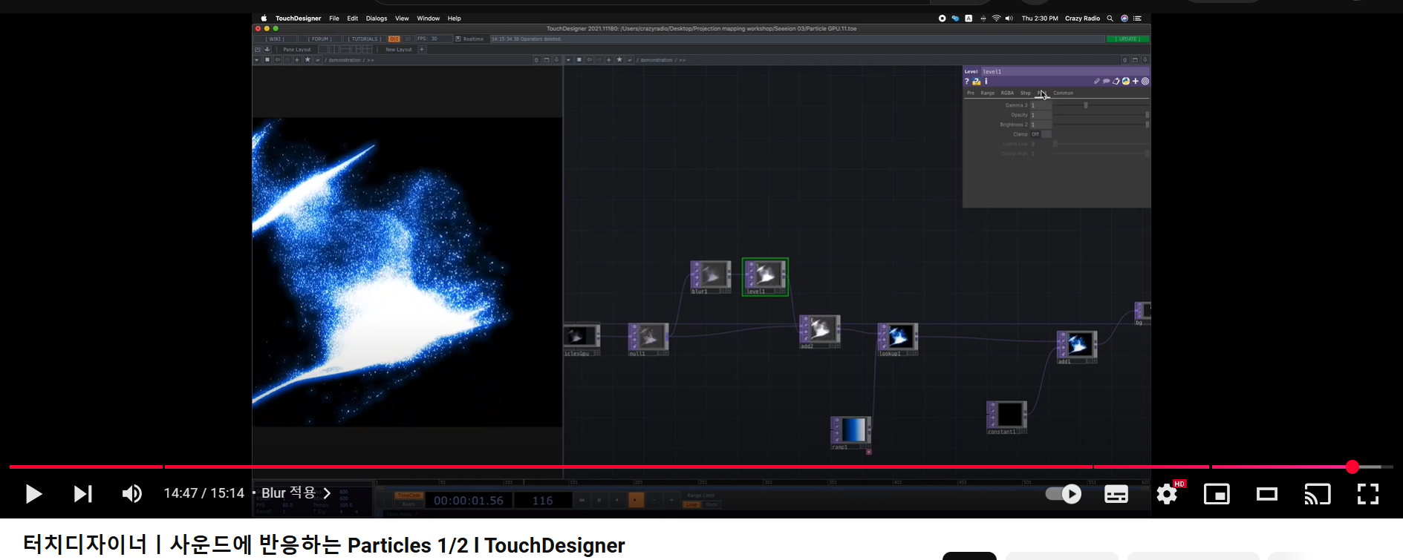The image size is (1403, 560).
Task: Switch to the Pre parameter tab
Action: tap(971, 93)
